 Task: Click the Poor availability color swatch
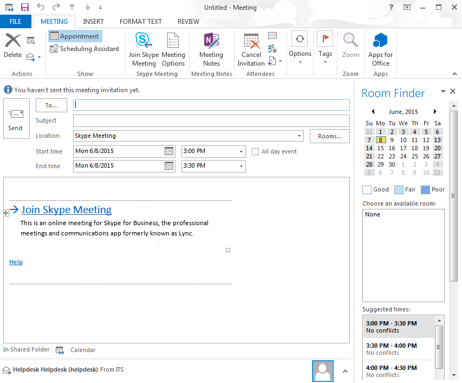(425, 190)
